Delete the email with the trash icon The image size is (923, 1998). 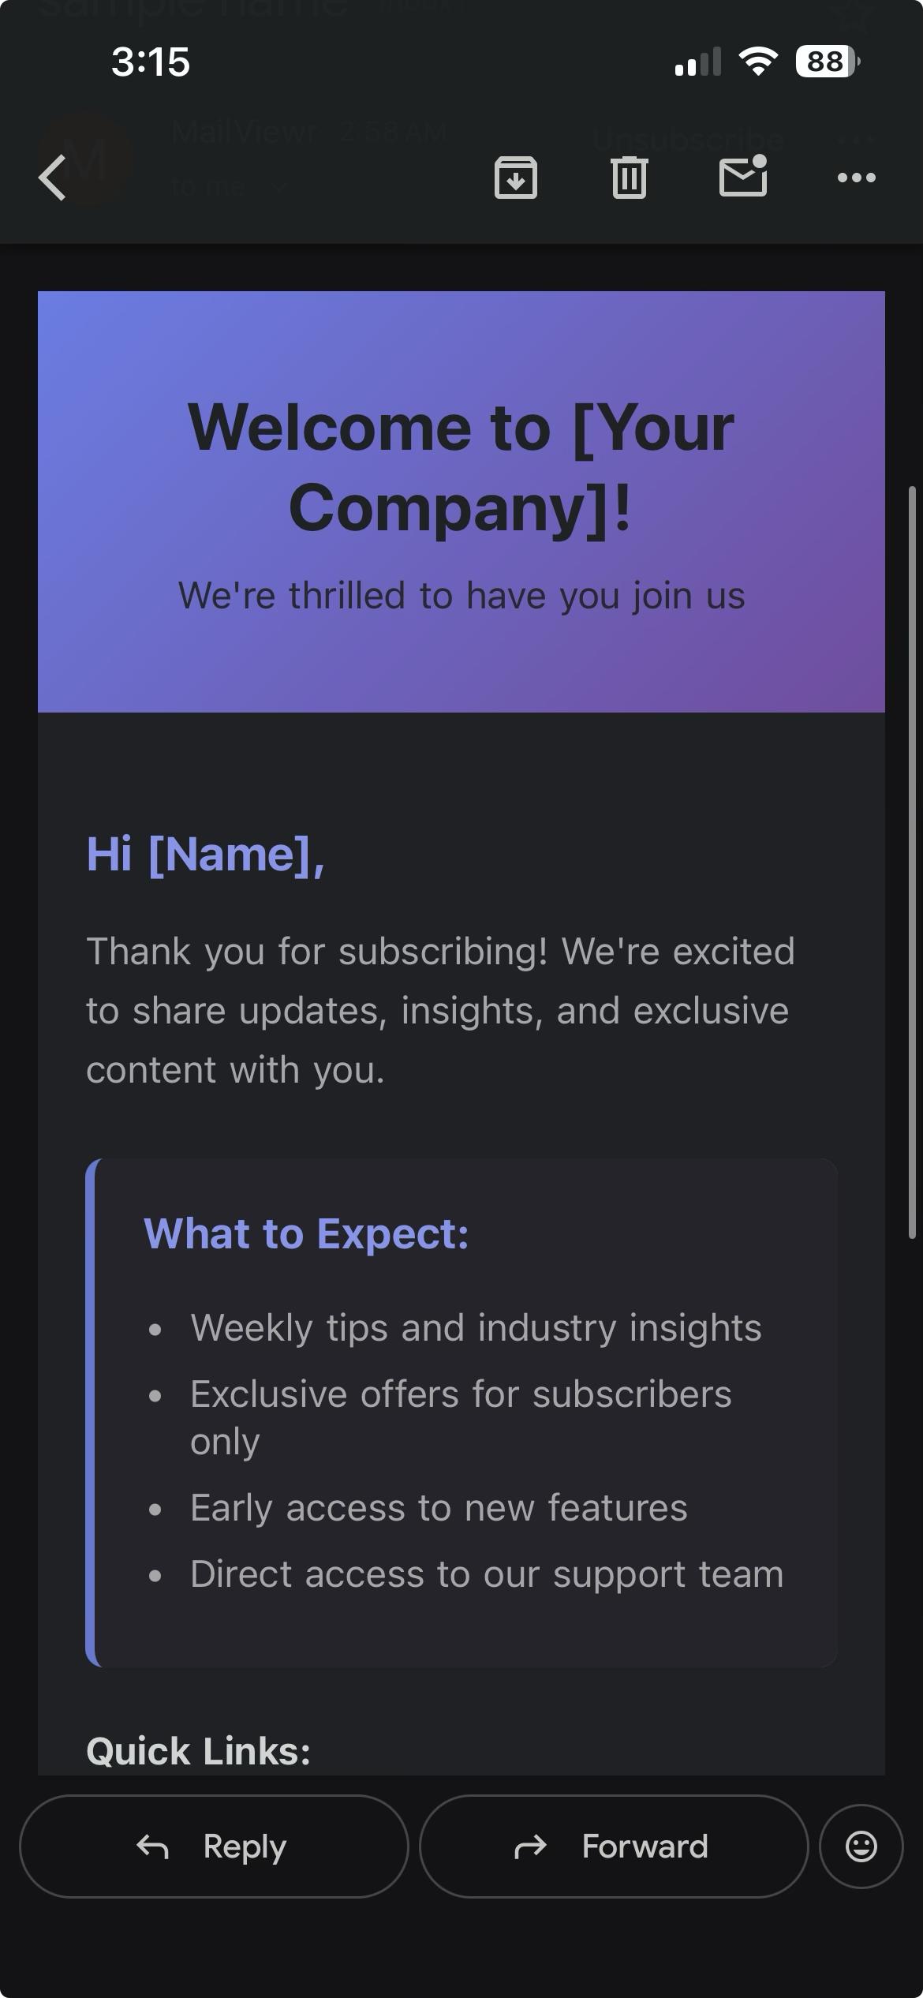click(629, 177)
